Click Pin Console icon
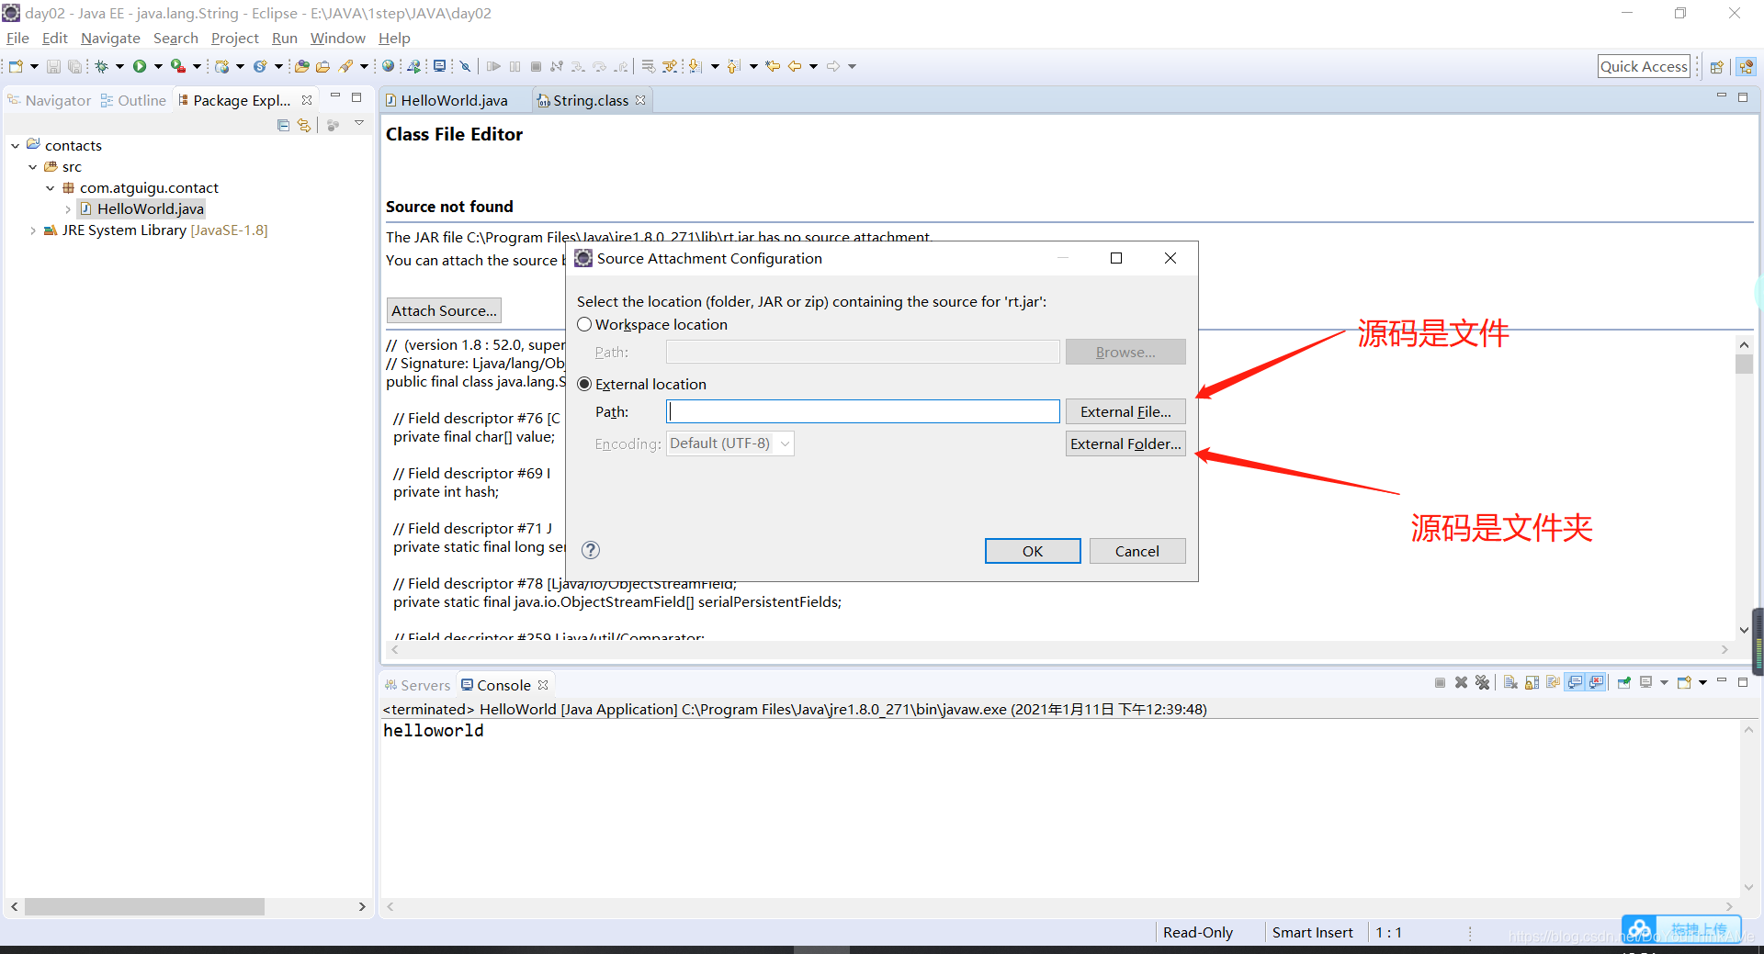 tap(1624, 682)
